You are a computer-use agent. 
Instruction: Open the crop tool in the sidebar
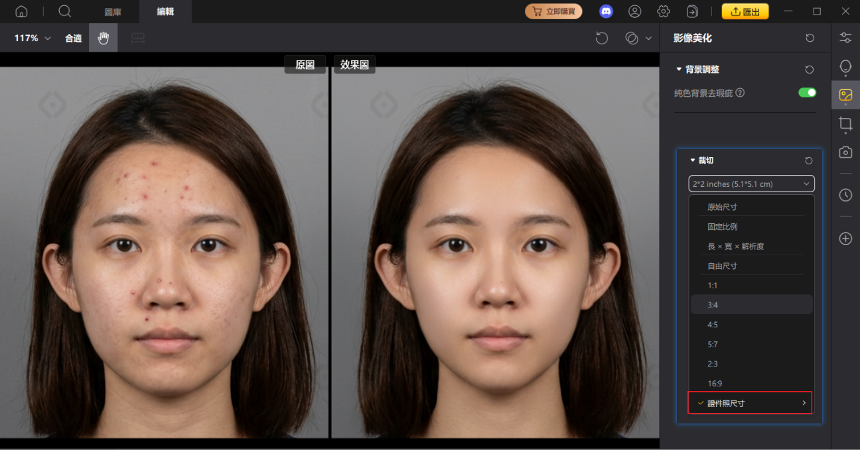coord(845,124)
